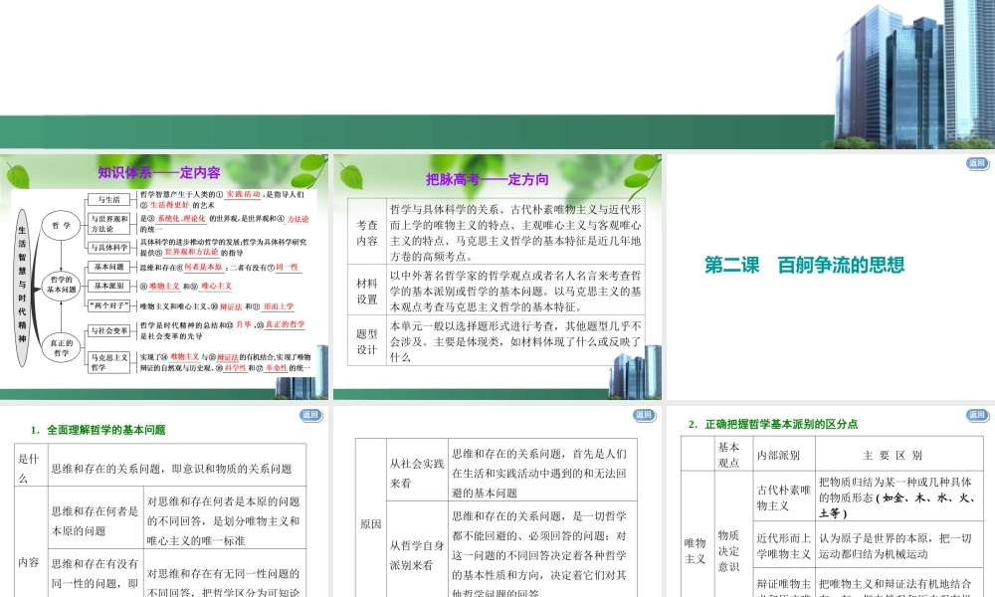
Task: Select the "两个对子" branch box
Action: click(109, 305)
